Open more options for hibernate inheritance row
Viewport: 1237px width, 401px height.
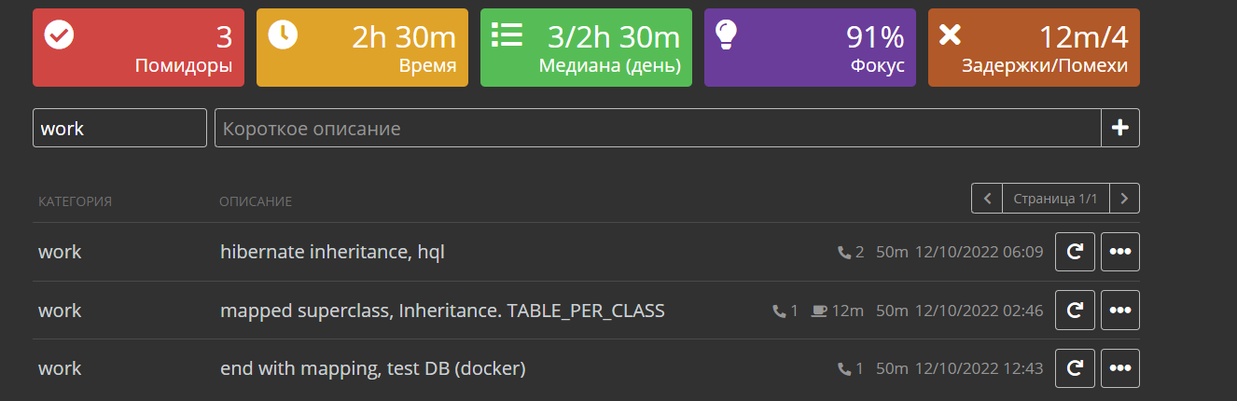point(1120,252)
